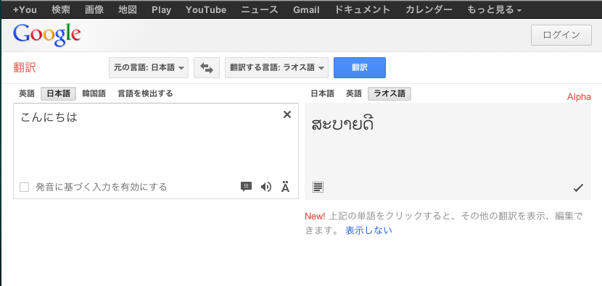Open Gmail in the top bar
This screenshot has height=286, width=602.
(306, 9)
